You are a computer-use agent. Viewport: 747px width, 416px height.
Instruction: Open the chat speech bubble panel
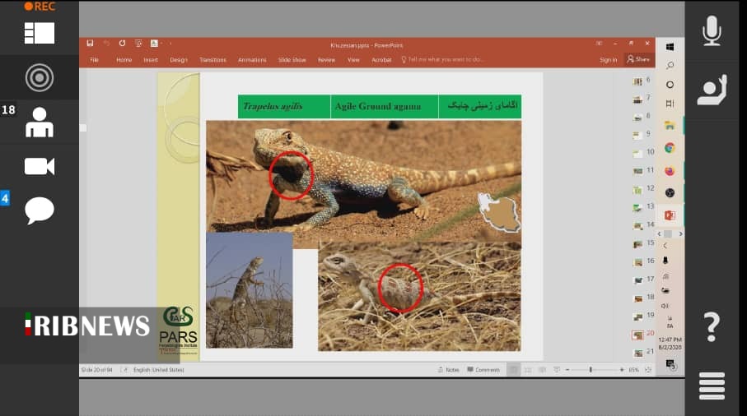click(39, 210)
